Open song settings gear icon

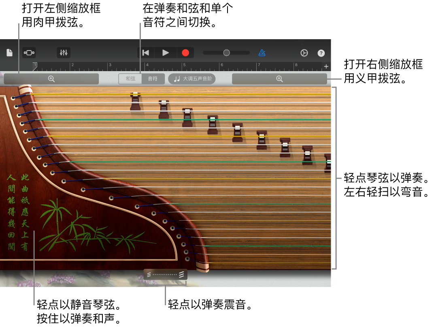click(x=304, y=53)
